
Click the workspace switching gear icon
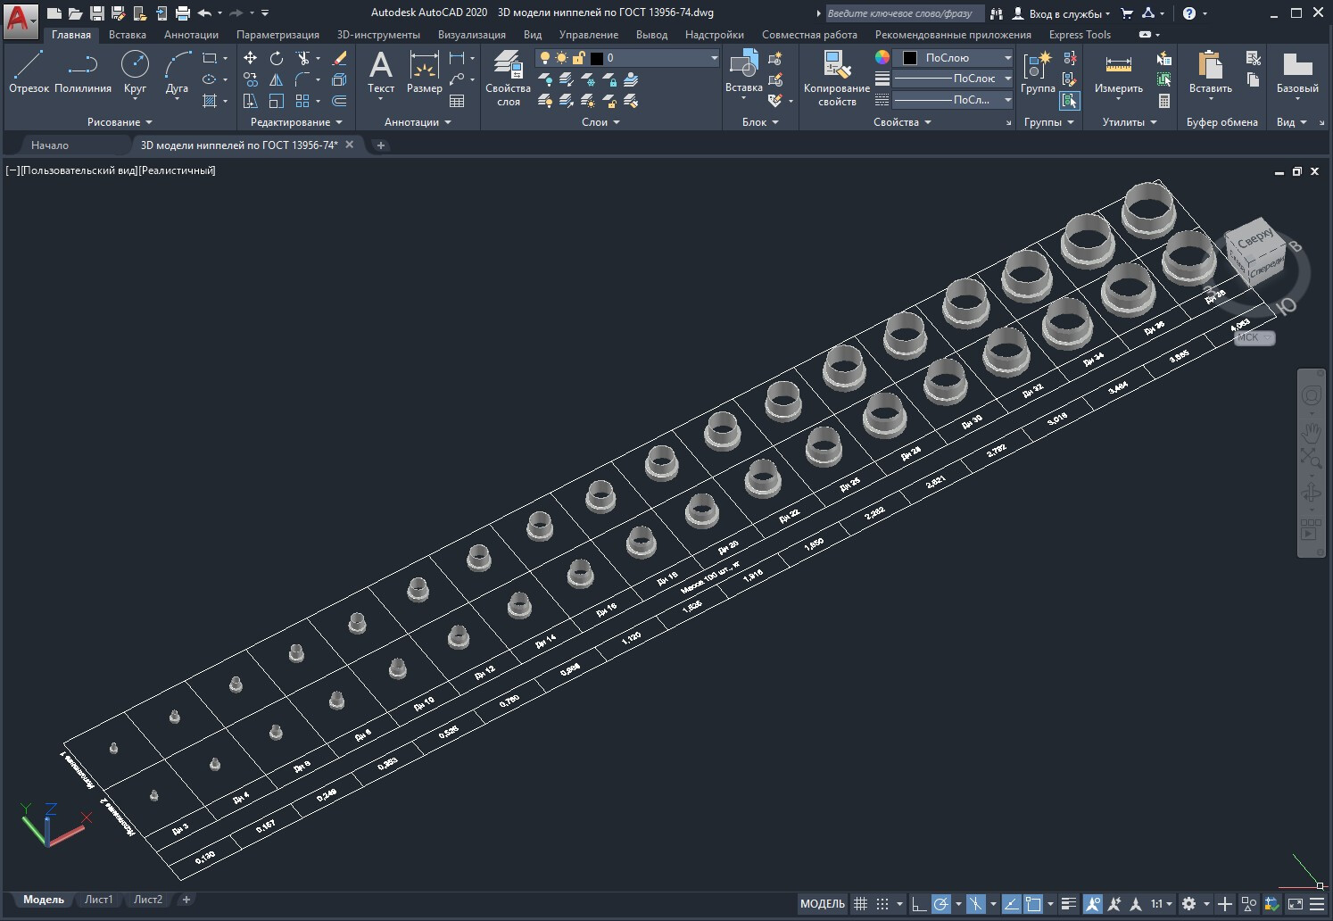[x=1188, y=904]
